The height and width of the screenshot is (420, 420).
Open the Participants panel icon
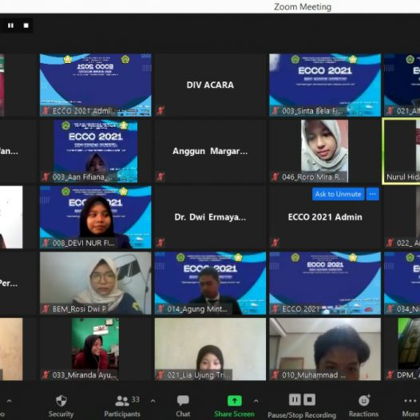point(122,401)
